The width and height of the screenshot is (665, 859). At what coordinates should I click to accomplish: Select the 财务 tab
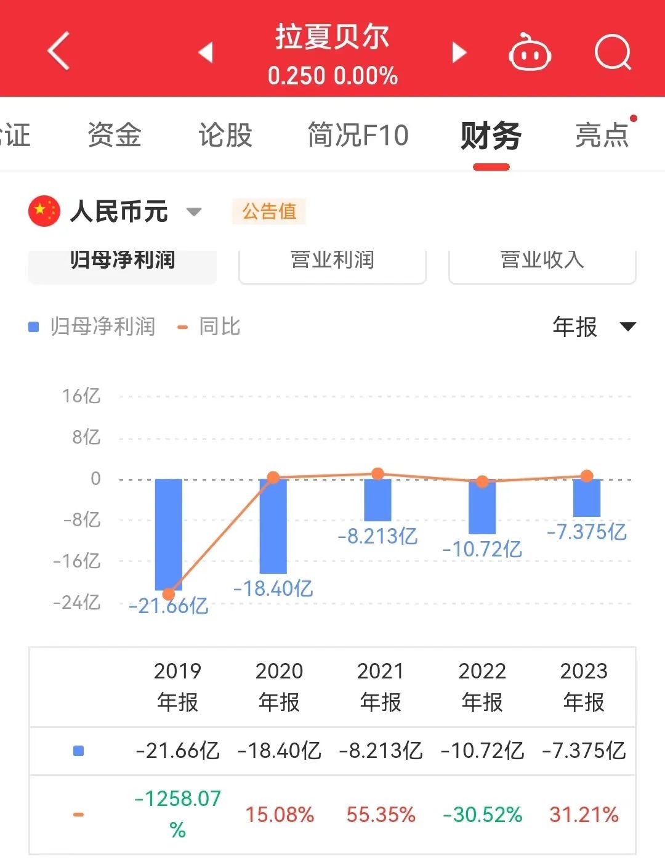coord(491,136)
